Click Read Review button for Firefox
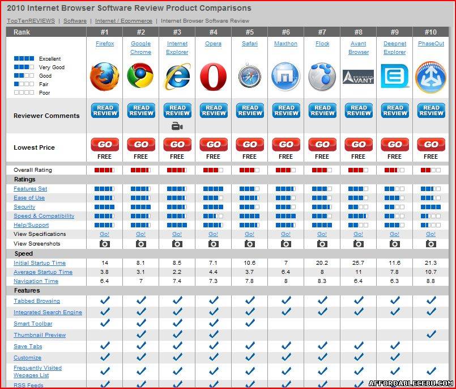Image resolution: width=456 pixels, height=389 pixels. (105, 111)
